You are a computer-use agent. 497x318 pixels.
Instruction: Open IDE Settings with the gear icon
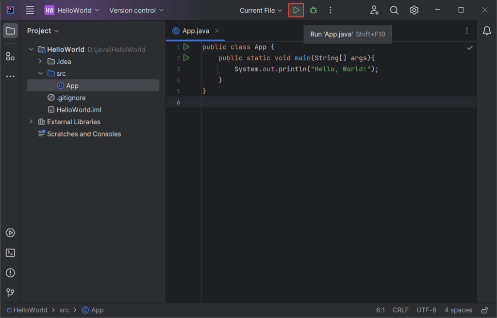point(414,10)
